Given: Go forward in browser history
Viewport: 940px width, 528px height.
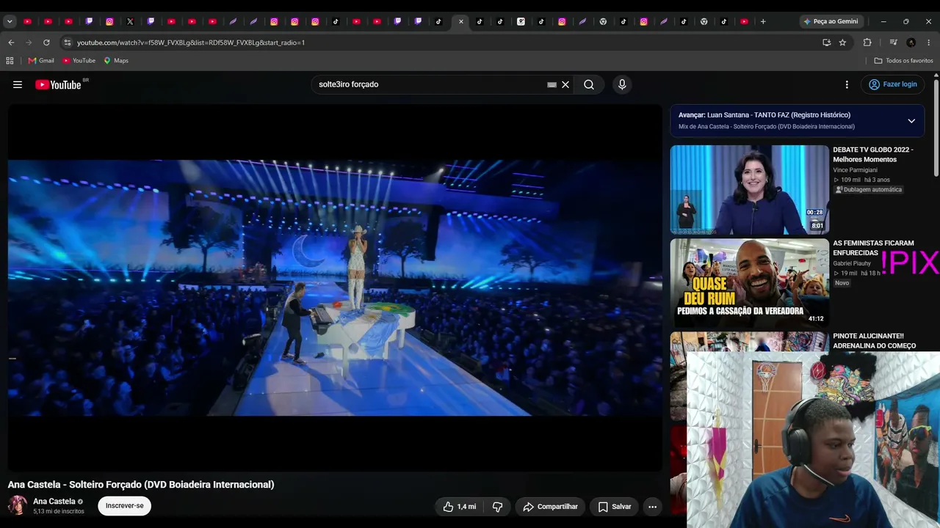Looking at the screenshot, I should click(x=29, y=43).
